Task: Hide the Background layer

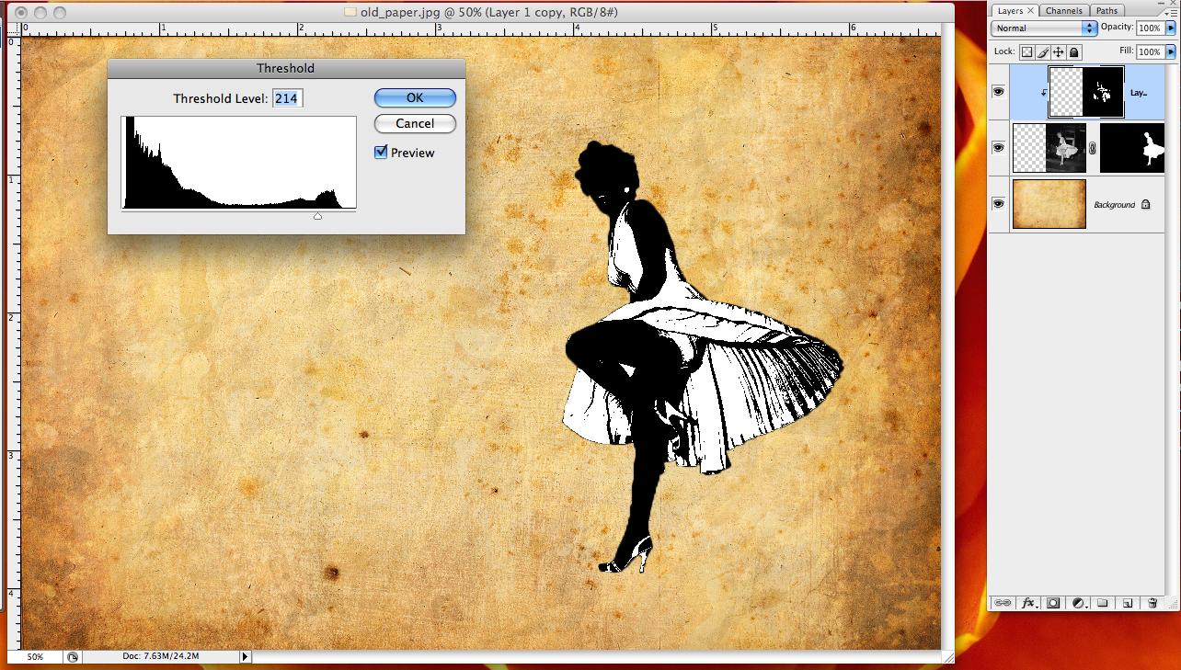Action: point(999,204)
